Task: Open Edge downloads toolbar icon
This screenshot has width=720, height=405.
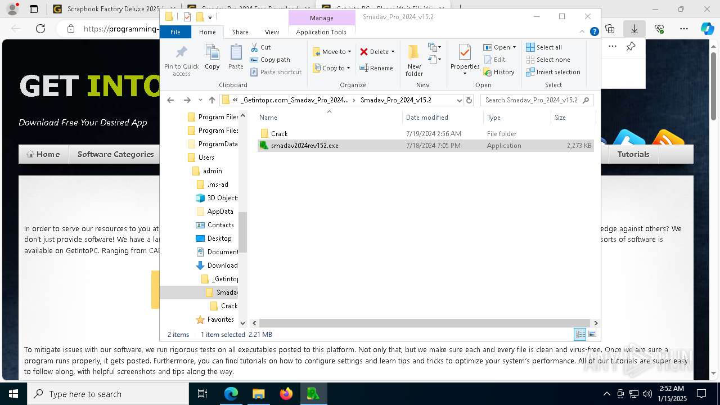Action: point(634,29)
